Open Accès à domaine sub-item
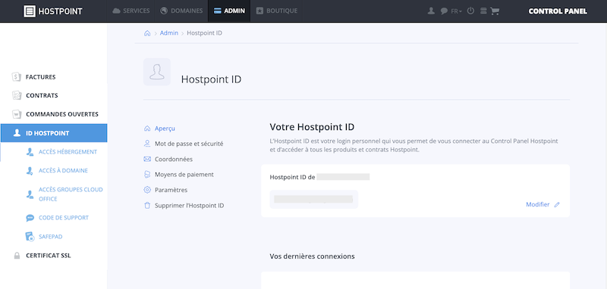607x289 pixels. pyautogui.click(x=63, y=170)
